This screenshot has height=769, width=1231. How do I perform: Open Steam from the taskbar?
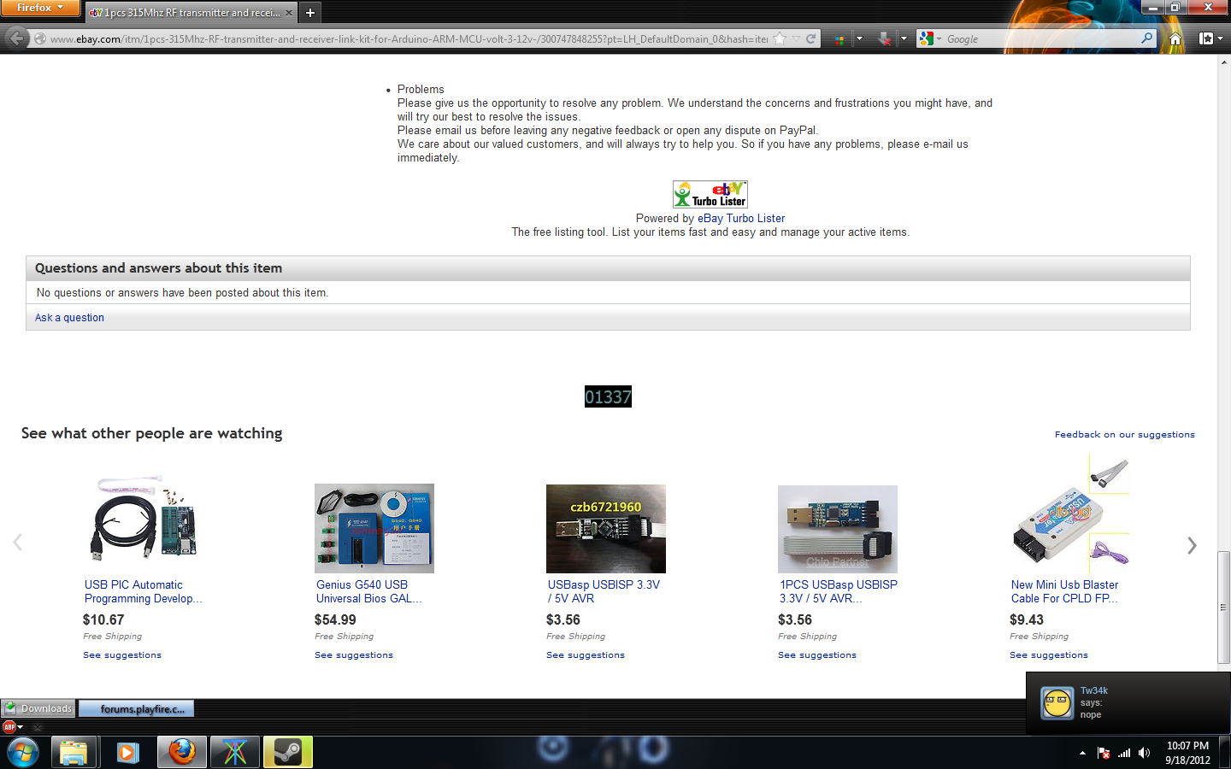287,752
